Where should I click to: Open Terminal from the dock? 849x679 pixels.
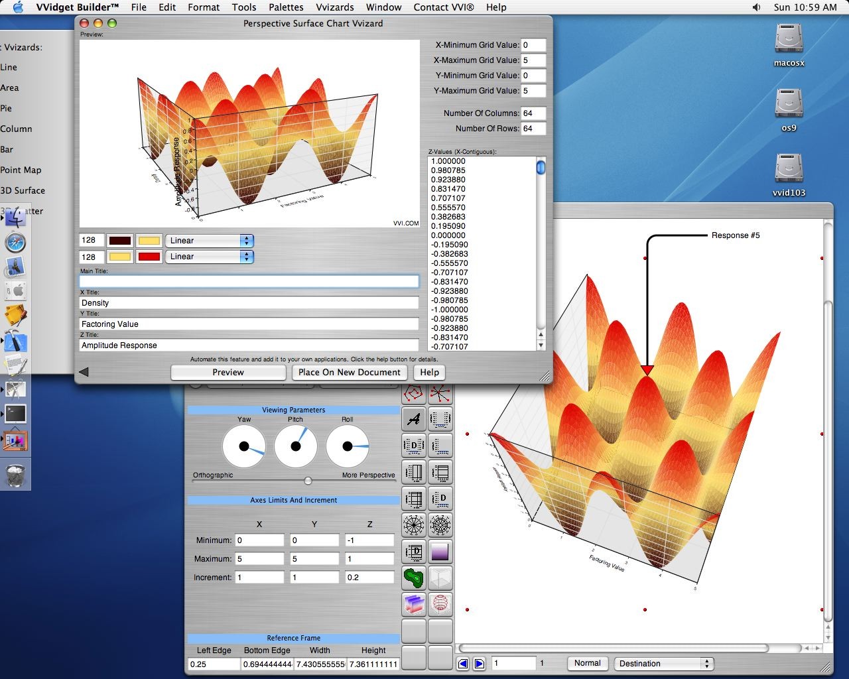click(15, 413)
